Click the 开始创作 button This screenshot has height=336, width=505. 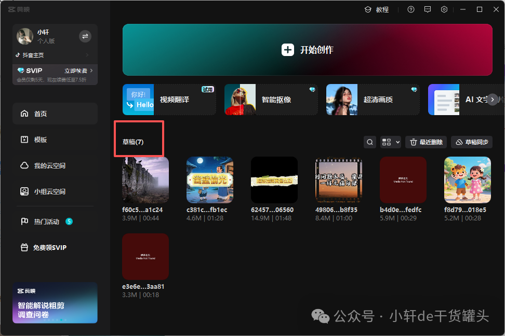[307, 50]
